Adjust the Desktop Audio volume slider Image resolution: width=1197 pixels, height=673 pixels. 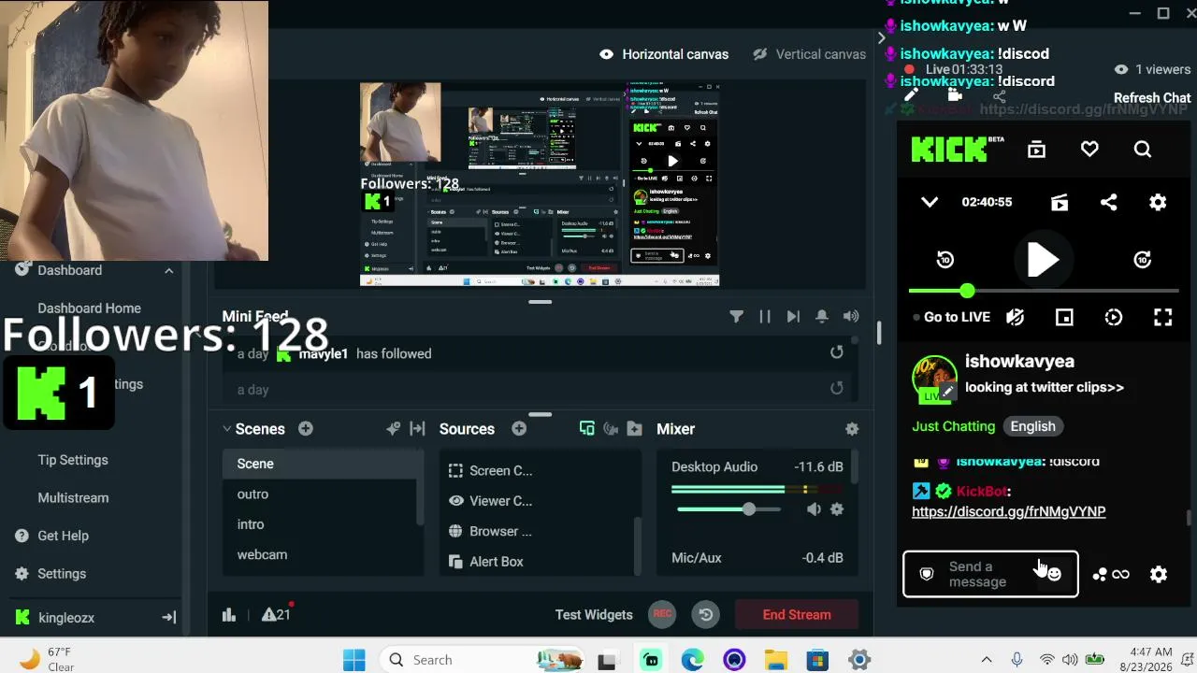tap(728, 509)
